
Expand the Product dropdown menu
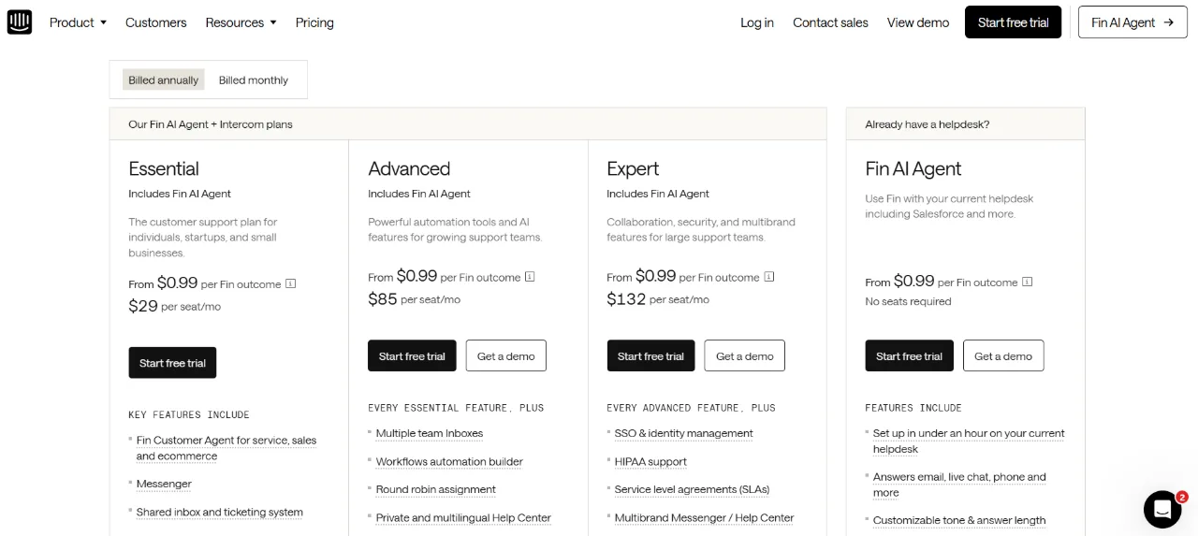point(78,22)
